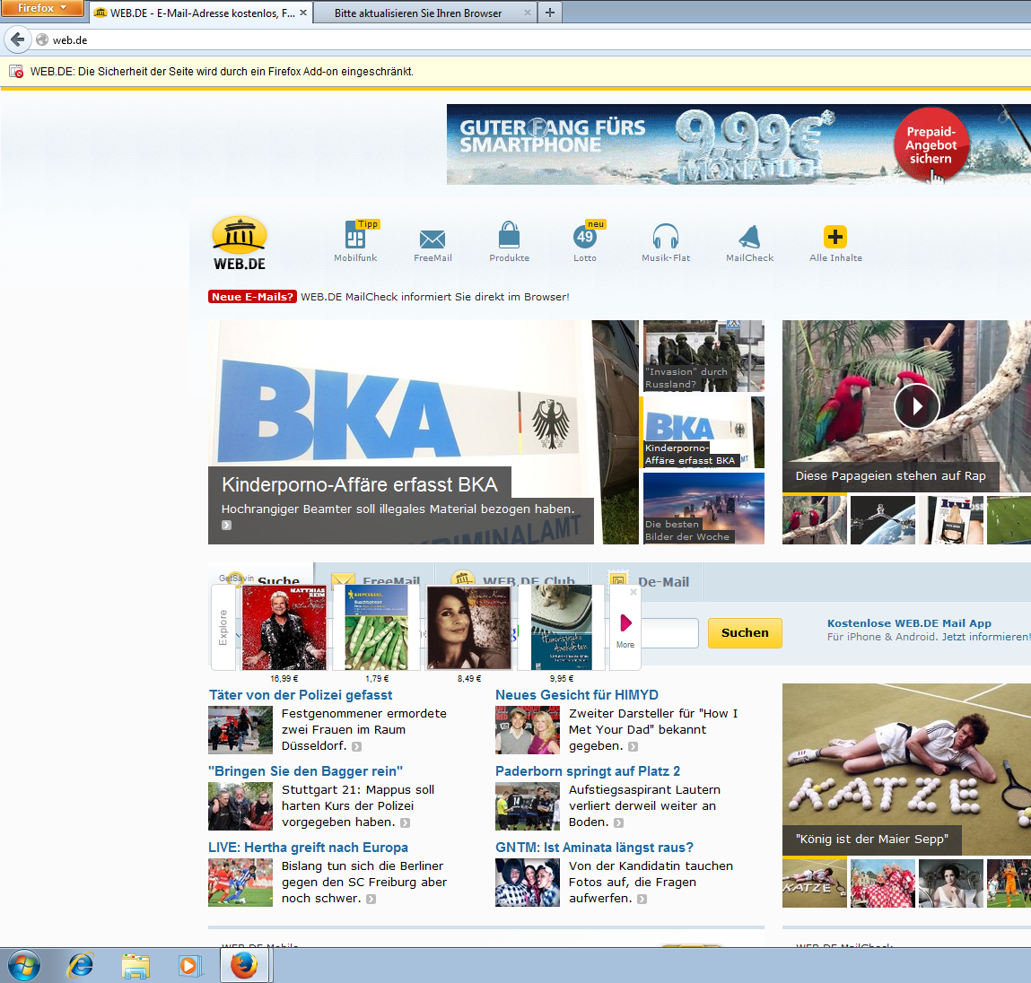This screenshot has height=983, width=1031.
Task: Click arrow icon after Düsseldorf teaser
Action: 356,746
